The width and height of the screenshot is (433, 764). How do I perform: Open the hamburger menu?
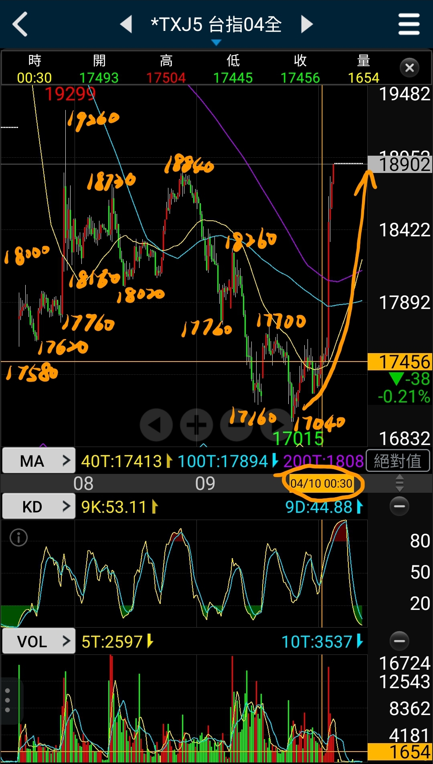(x=409, y=24)
